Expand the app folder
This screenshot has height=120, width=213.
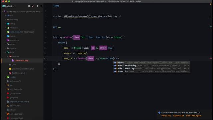(x=5, y=16)
